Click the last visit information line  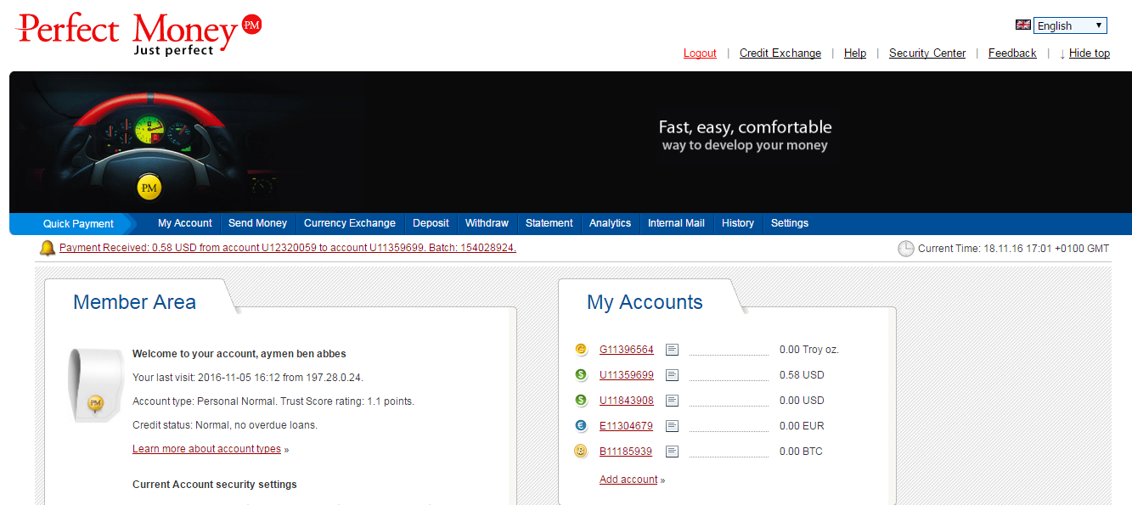(248, 378)
